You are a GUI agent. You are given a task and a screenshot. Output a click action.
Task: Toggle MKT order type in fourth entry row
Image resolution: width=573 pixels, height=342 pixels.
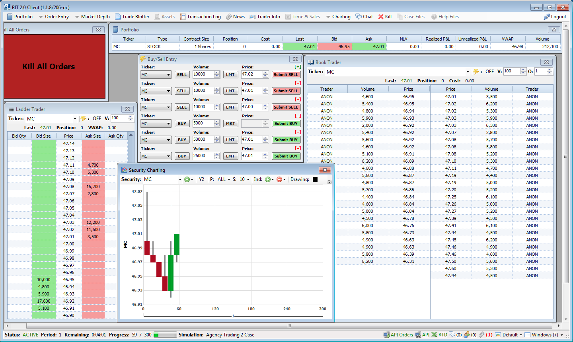(230, 124)
